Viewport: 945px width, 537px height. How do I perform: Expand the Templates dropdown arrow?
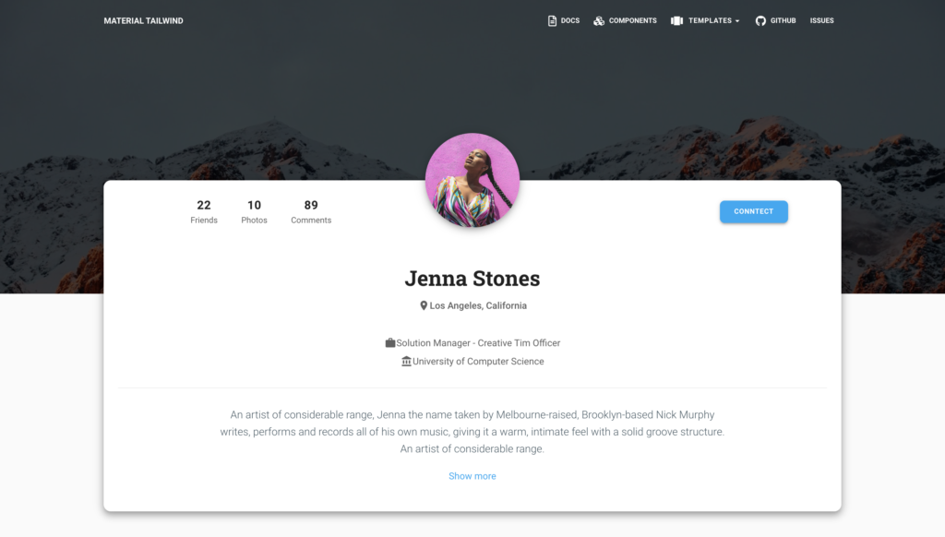pos(737,21)
